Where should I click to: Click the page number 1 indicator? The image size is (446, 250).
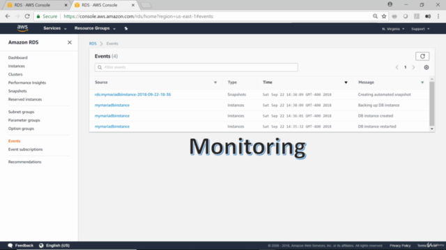[406, 67]
